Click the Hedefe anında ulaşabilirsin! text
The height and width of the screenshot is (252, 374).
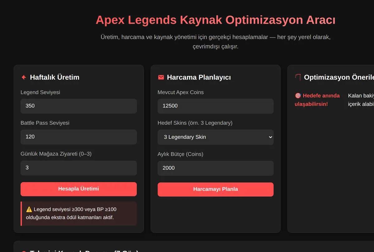(317, 100)
